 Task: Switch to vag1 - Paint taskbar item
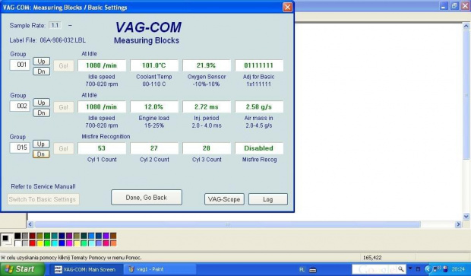tap(160, 269)
